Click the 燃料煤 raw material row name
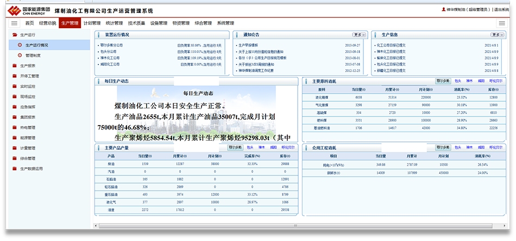The width and height of the screenshot is (516, 241). tap(322, 120)
